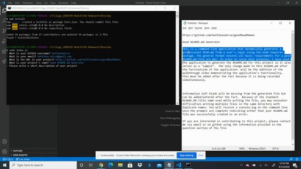Click the VS Code notifications bell icon
301x169 pixels.
pyautogui.click(x=297, y=159)
